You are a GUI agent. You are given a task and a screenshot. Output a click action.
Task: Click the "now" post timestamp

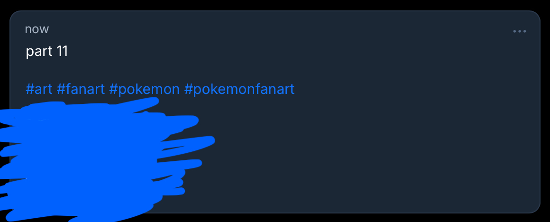[37, 29]
